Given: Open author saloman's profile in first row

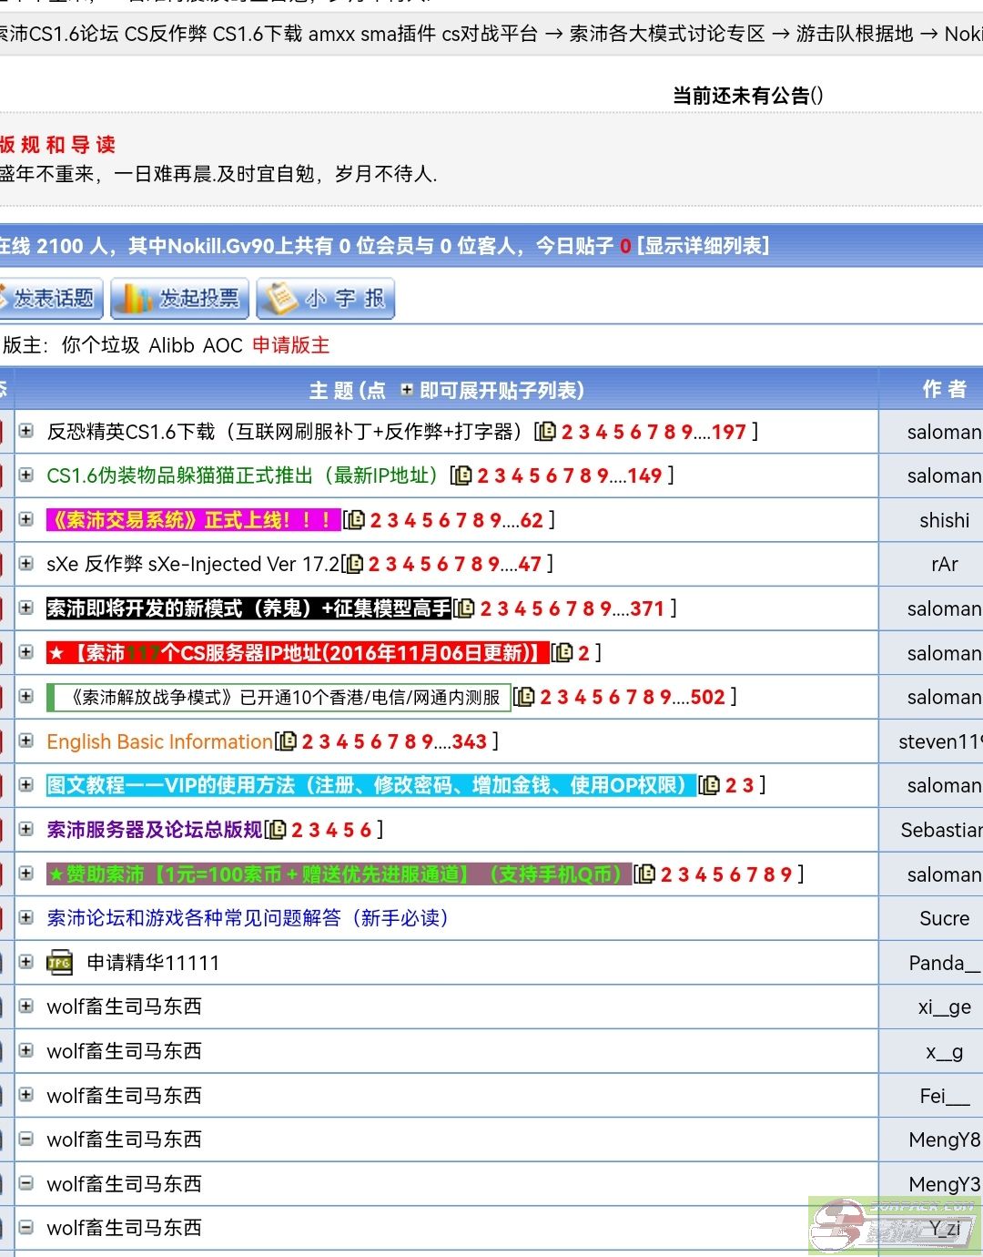Looking at the screenshot, I should tap(943, 432).
